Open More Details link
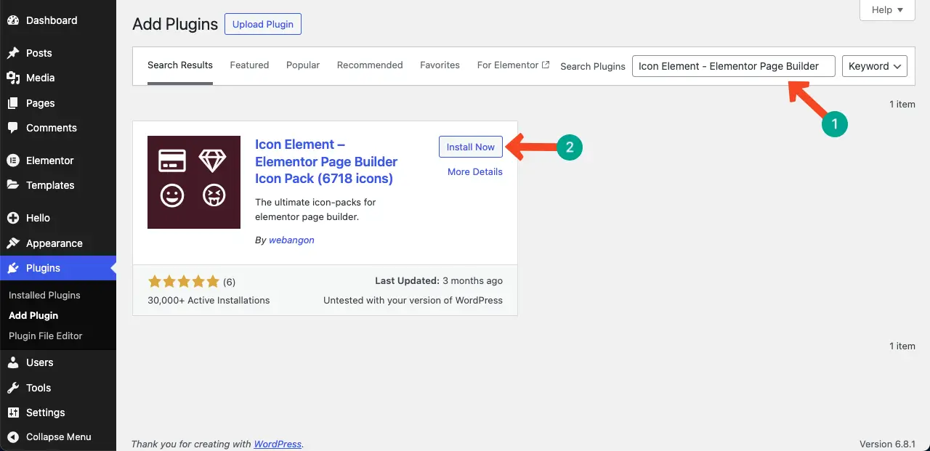The height and width of the screenshot is (451, 930). pos(475,172)
